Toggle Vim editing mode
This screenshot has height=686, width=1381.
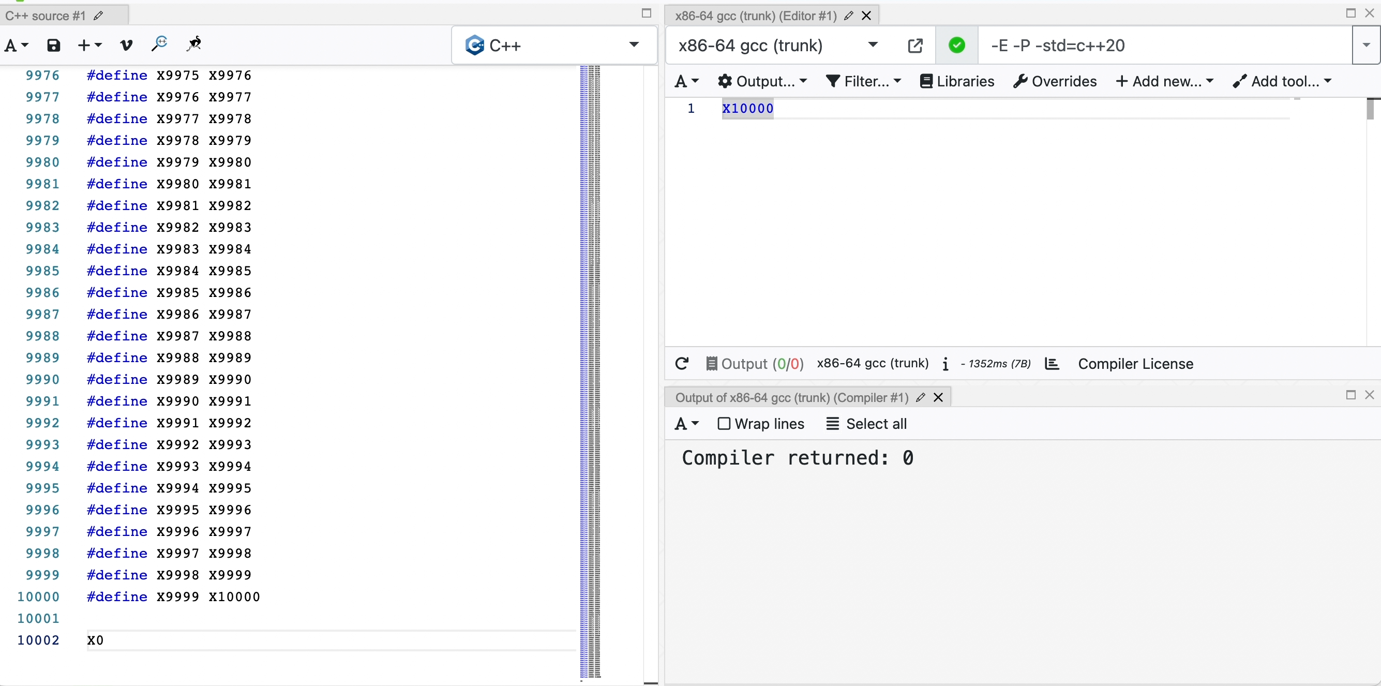126,45
